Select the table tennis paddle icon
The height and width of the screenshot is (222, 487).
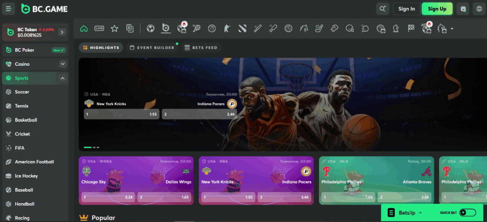pyautogui.click(x=365, y=29)
